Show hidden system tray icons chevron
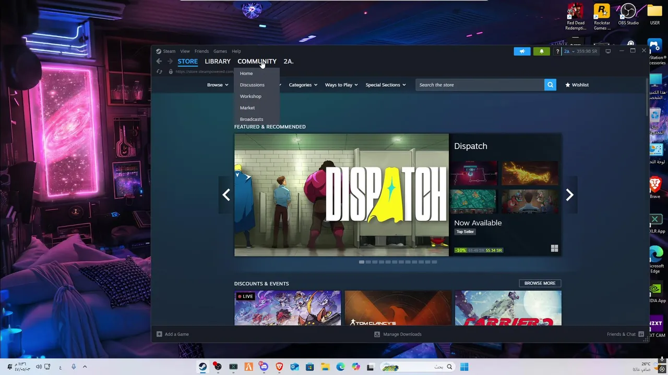The height and width of the screenshot is (375, 668). (85, 367)
